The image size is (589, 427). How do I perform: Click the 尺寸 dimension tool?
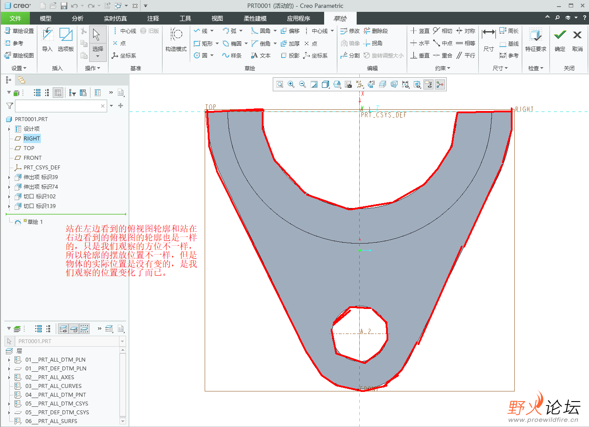488,39
